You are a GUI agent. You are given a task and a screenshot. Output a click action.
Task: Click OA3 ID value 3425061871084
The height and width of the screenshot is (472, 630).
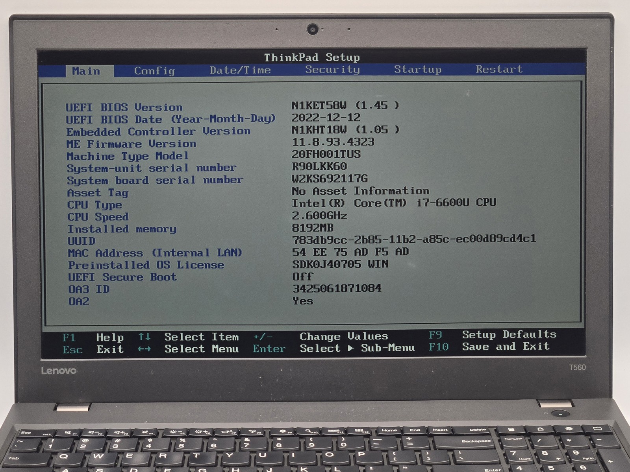tap(337, 288)
